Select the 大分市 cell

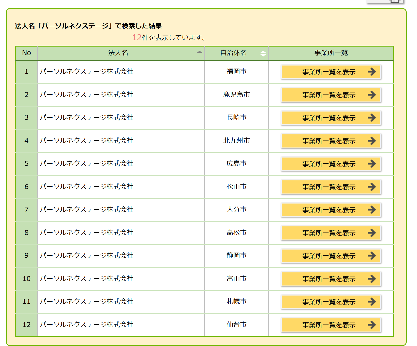click(237, 210)
